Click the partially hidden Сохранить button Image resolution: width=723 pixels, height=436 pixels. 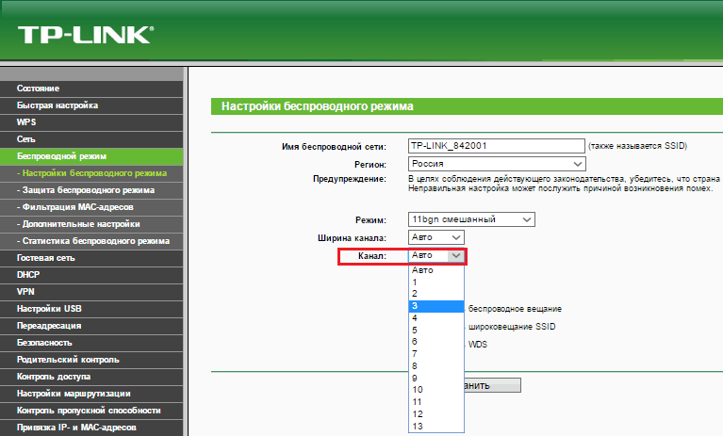coord(492,385)
